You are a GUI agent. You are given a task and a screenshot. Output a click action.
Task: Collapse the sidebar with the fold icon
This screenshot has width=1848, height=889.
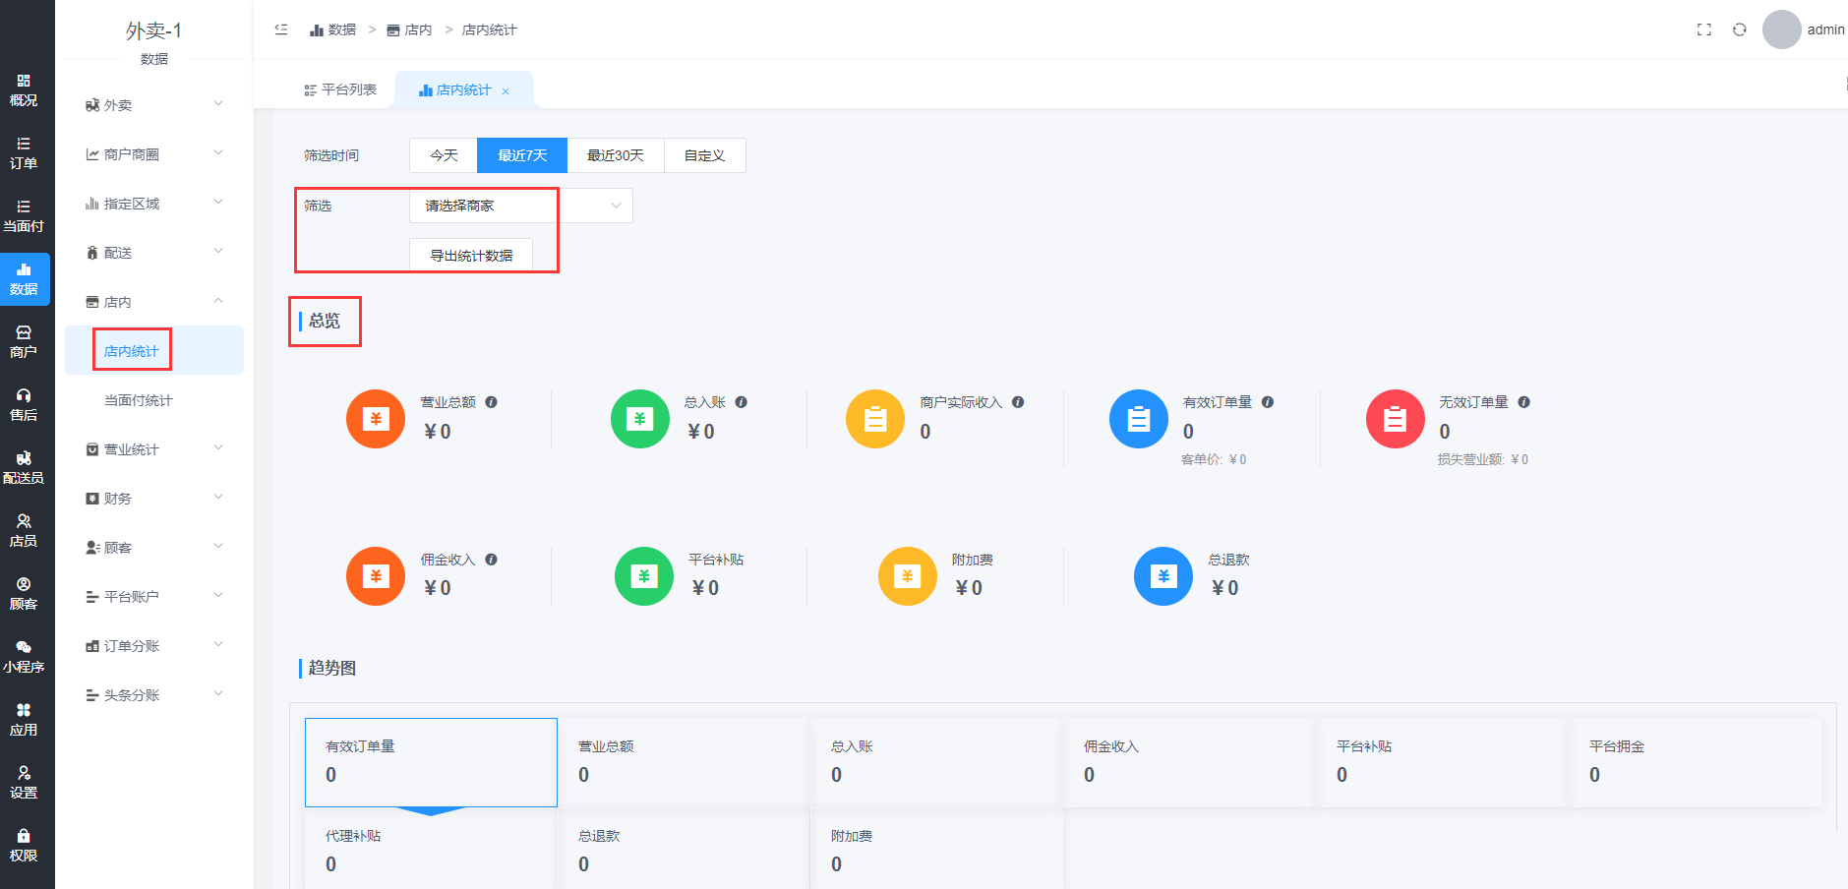(281, 30)
